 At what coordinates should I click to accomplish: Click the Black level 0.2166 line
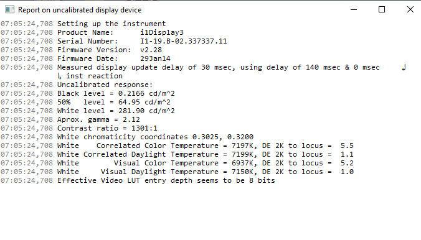point(88,94)
